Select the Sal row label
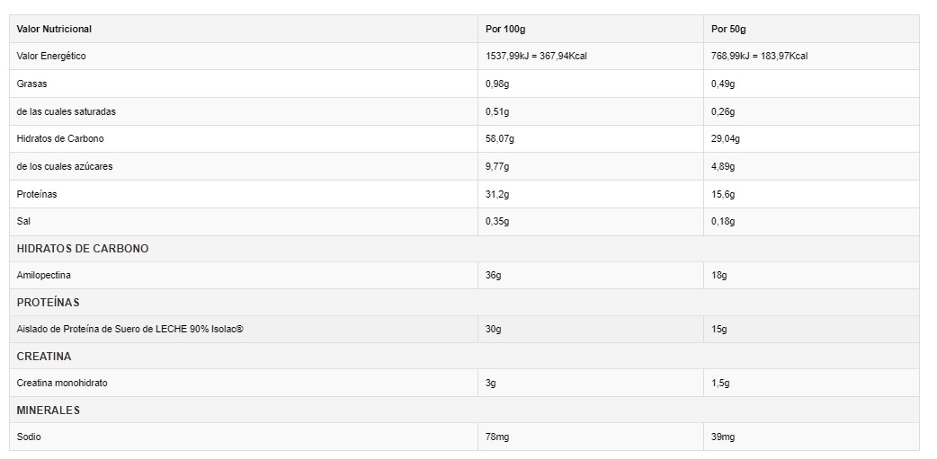Image resolution: width=937 pixels, height=459 pixels. (x=24, y=221)
